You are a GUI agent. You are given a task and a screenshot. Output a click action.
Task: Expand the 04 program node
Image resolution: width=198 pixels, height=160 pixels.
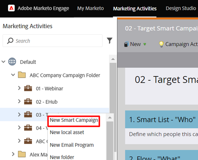[19, 127]
